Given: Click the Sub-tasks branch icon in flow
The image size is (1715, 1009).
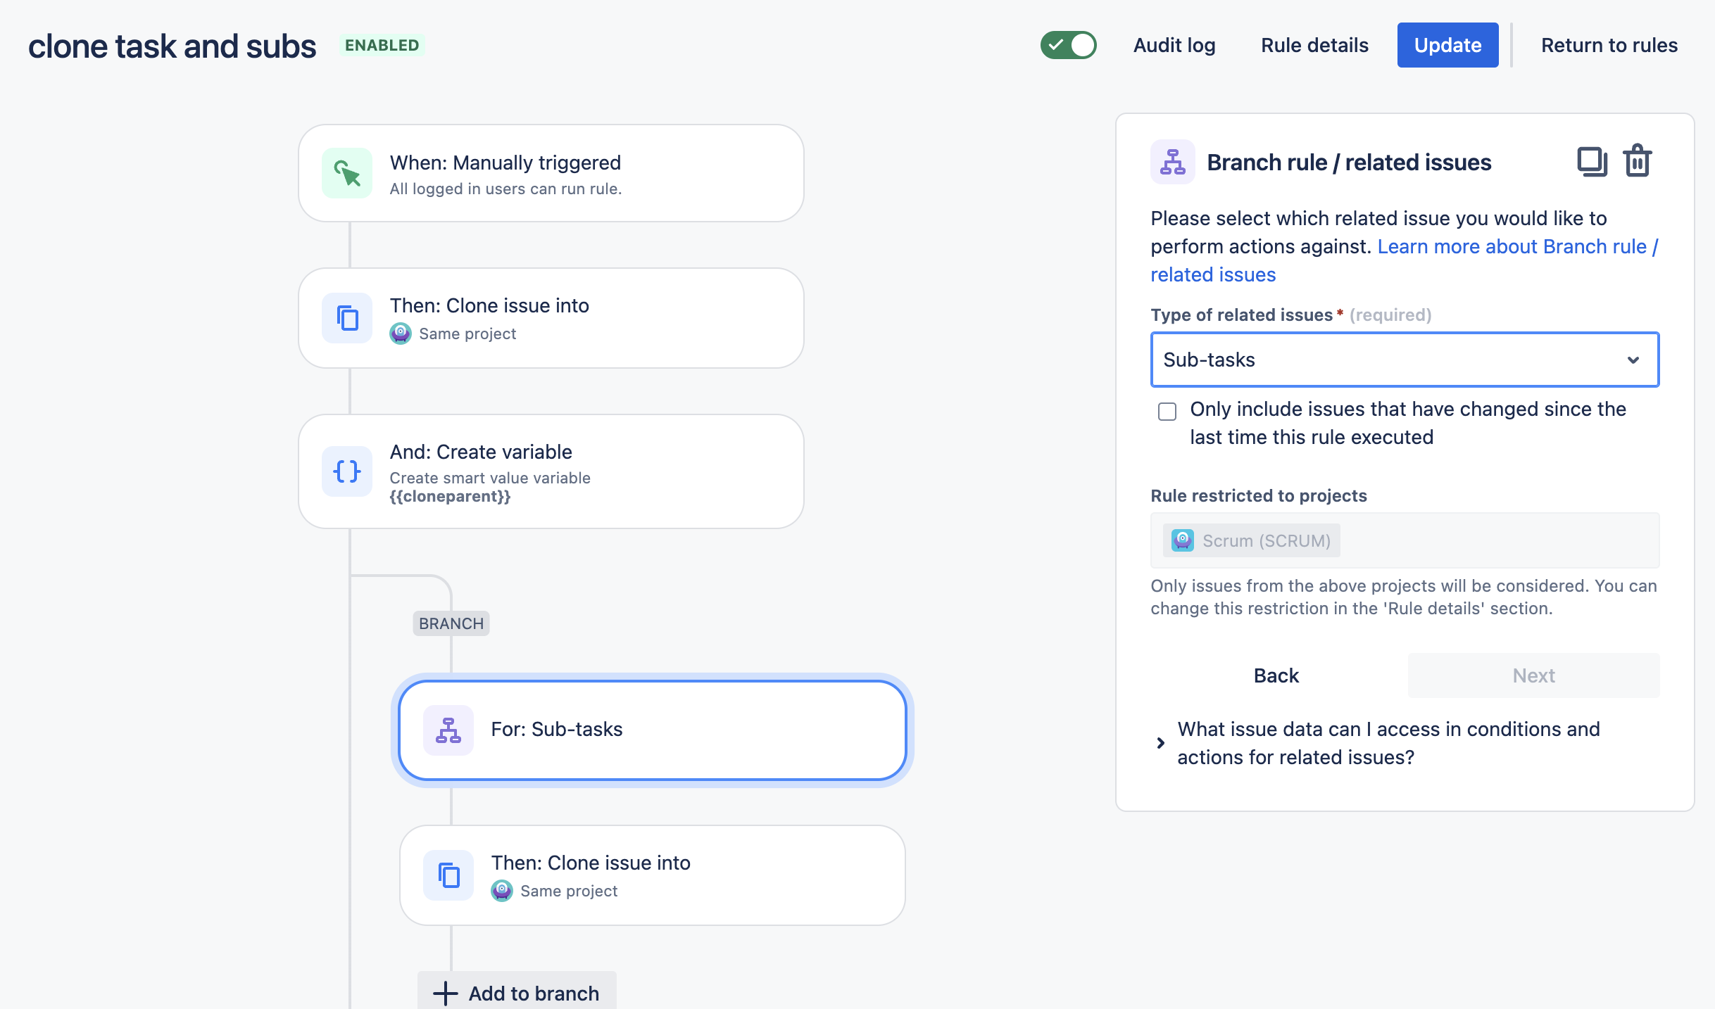Looking at the screenshot, I should (x=448, y=730).
